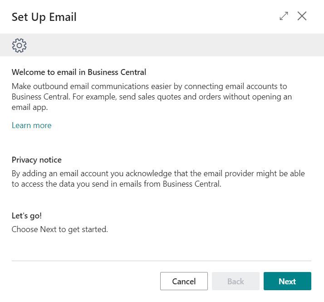Click the line starting "By adding an email account"
The image size is (324, 302).
[x=158, y=173]
